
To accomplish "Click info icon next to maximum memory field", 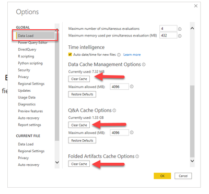I will pos(180,36).
